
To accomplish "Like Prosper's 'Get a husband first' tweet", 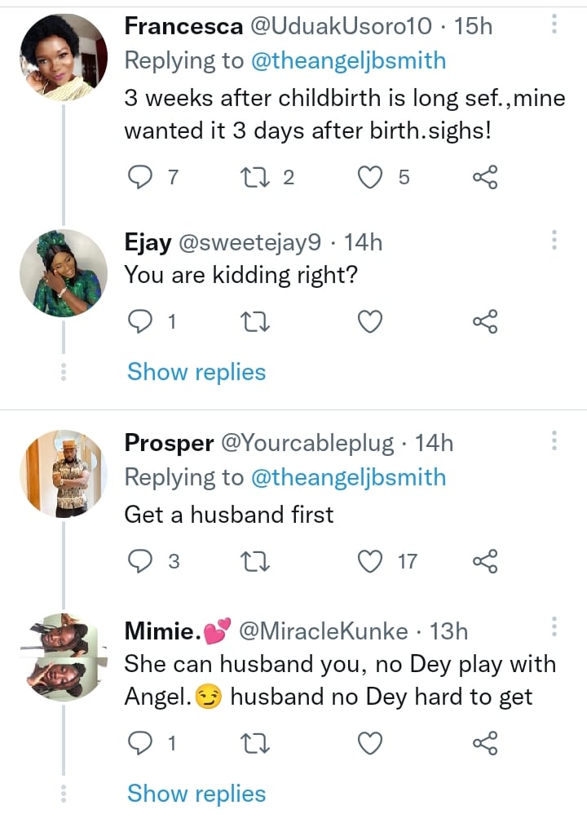I will pyautogui.click(x=371, y=560).
